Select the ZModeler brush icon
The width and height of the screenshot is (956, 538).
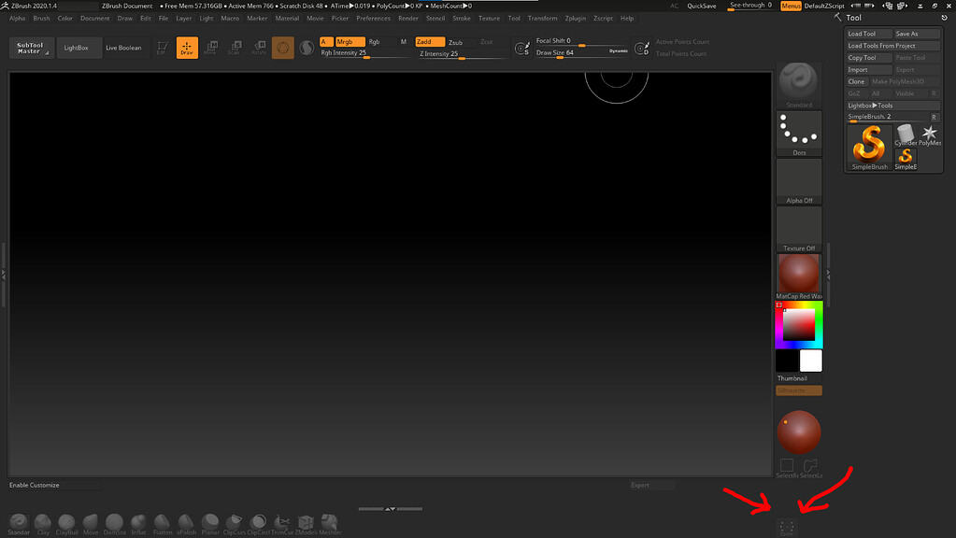306,523
